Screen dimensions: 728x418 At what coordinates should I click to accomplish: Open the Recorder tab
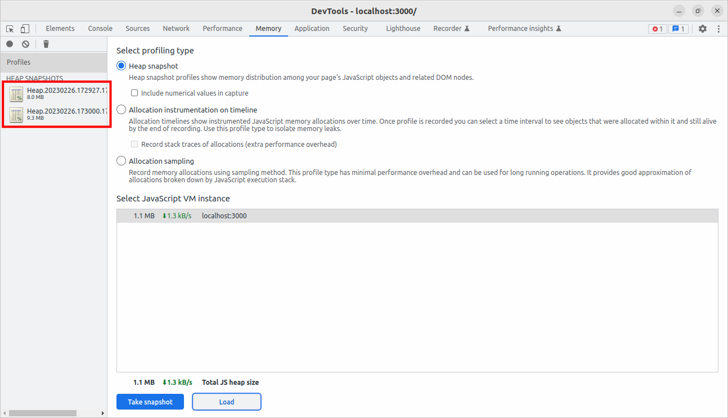point(451,29)
